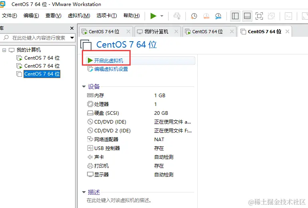Select the second CentOS 7 64 位 tree item
308x208 pixels.
point(42,66)
